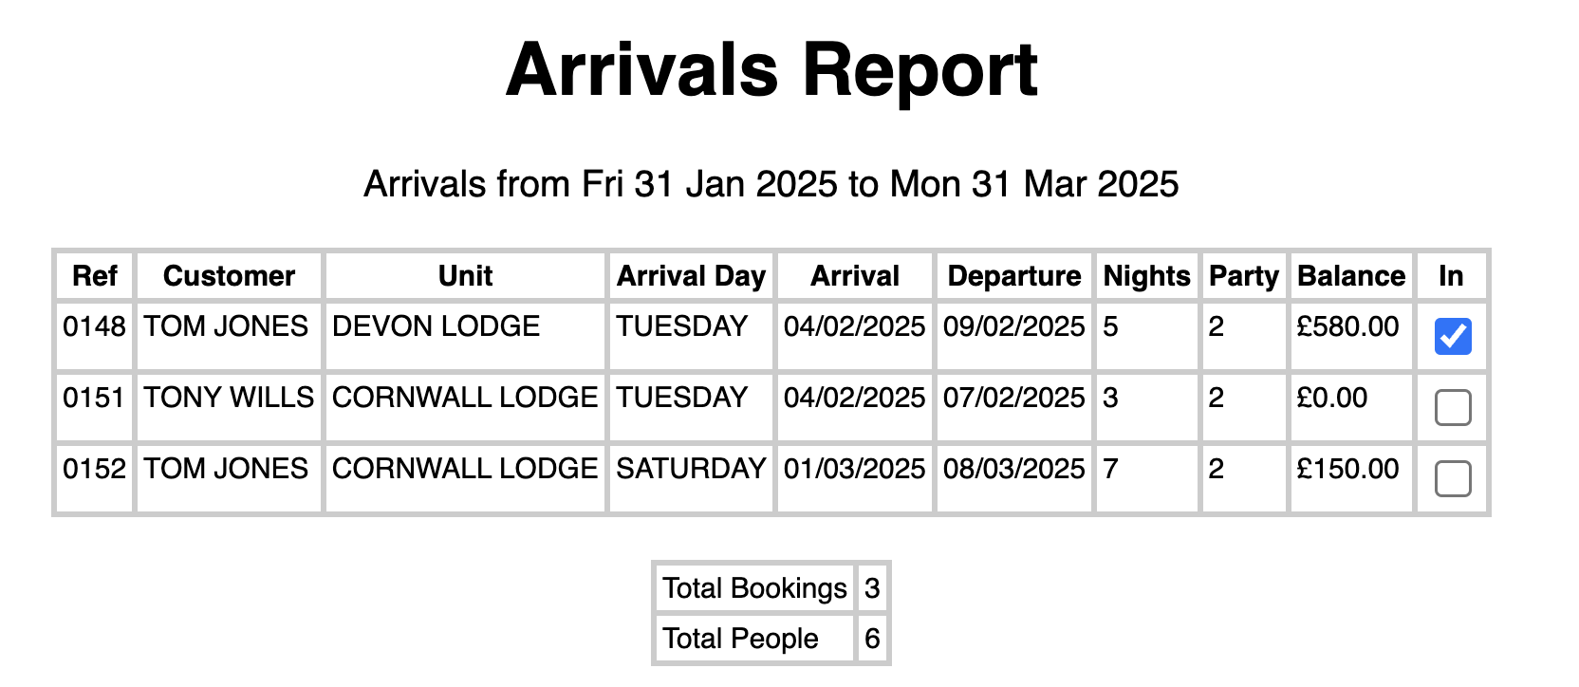Select booking reference 0148
Image resolution: width=1579 pixels, height=687 pixels.
94,325
